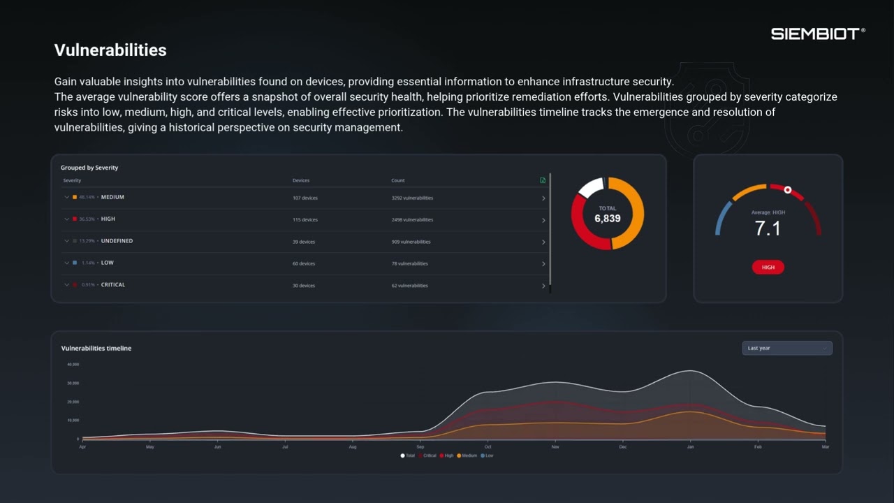Open the Last year range dropdown
The width and height of the screenshot is (894, 503).
(787, 348)
